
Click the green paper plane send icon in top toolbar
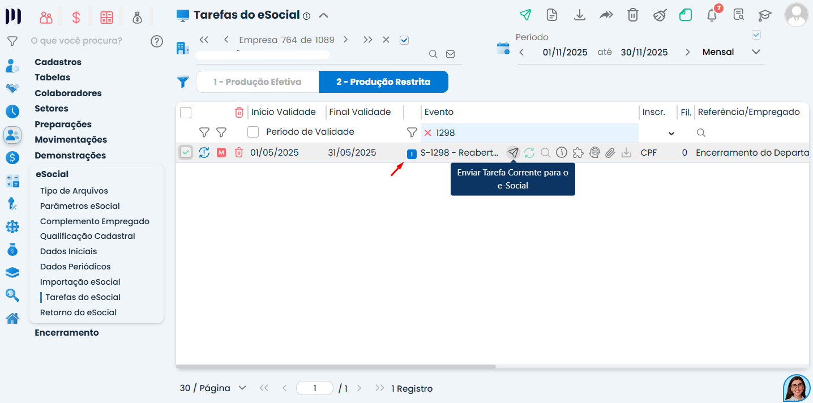click(525, 15)
